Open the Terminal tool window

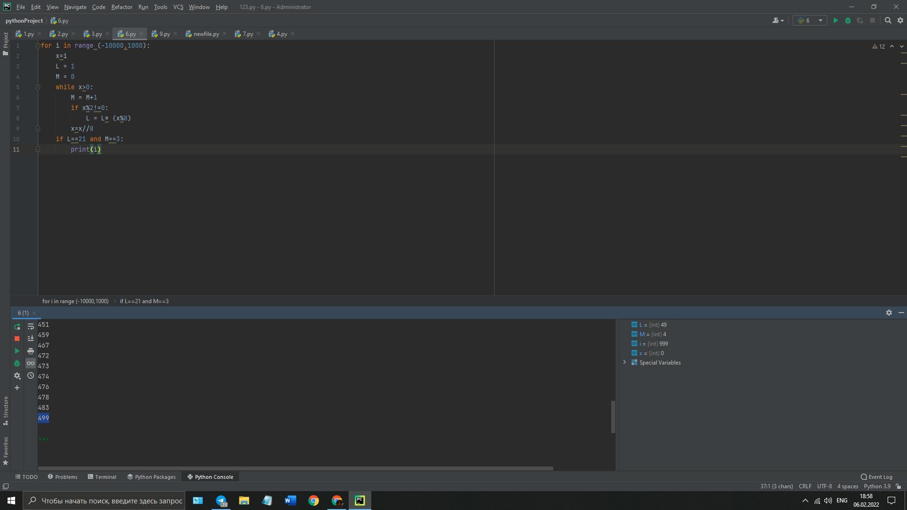[102, 477]
